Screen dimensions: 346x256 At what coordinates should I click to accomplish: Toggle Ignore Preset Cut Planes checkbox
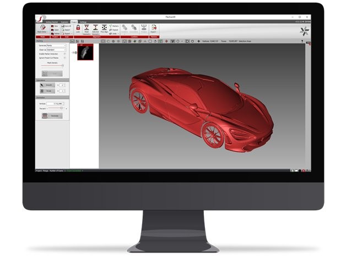click(64, 58)
